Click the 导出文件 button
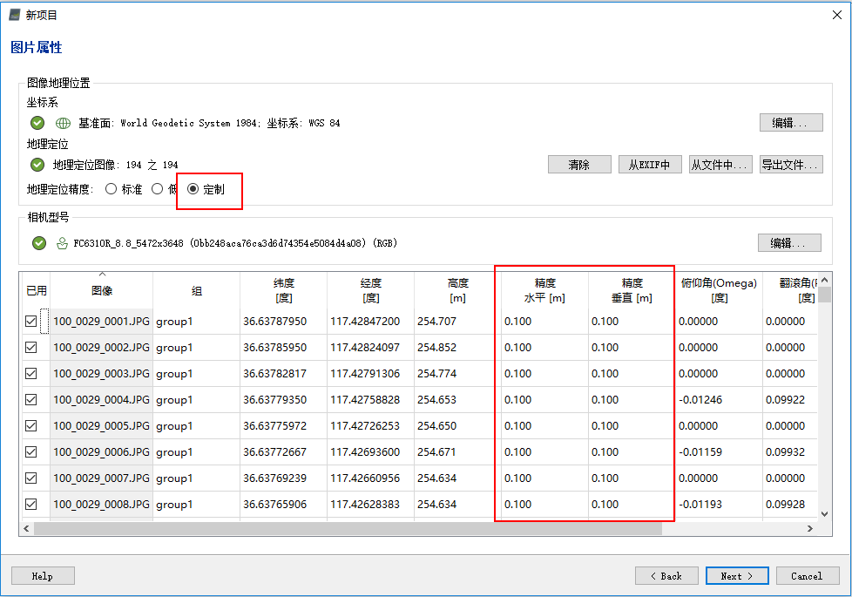This screenshot has width=852, height=597. tap(790, 165)
